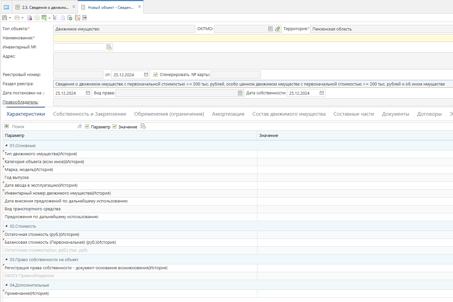Click the save icon in toolbar

tap(5, 18)
